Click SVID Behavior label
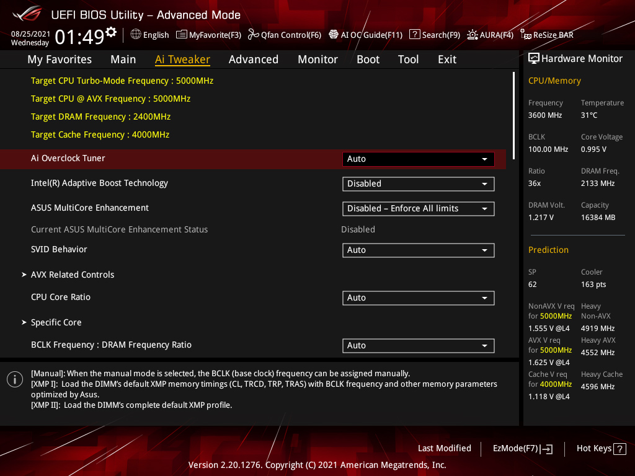This screenshot has height=476, width=635. point(59,249)
